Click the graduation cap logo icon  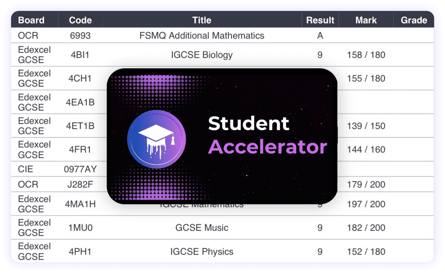[156, 139]
